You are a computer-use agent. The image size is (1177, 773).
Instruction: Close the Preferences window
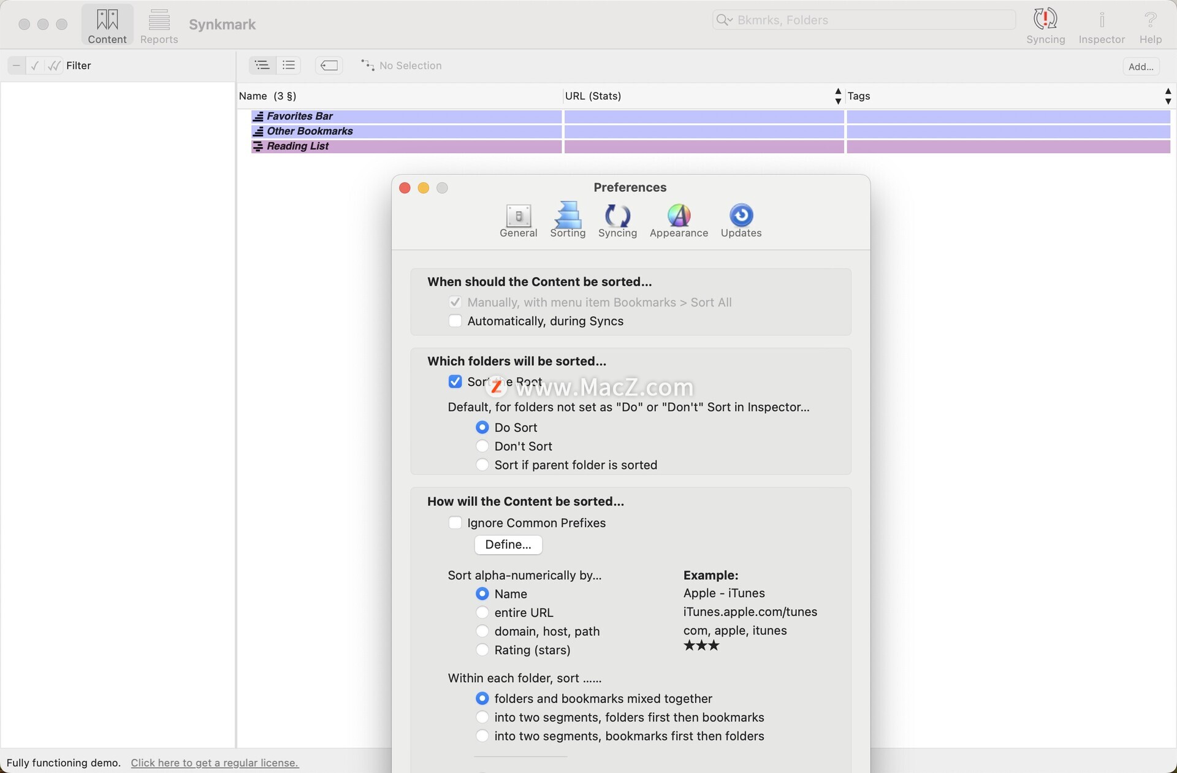tap(405, 188)
